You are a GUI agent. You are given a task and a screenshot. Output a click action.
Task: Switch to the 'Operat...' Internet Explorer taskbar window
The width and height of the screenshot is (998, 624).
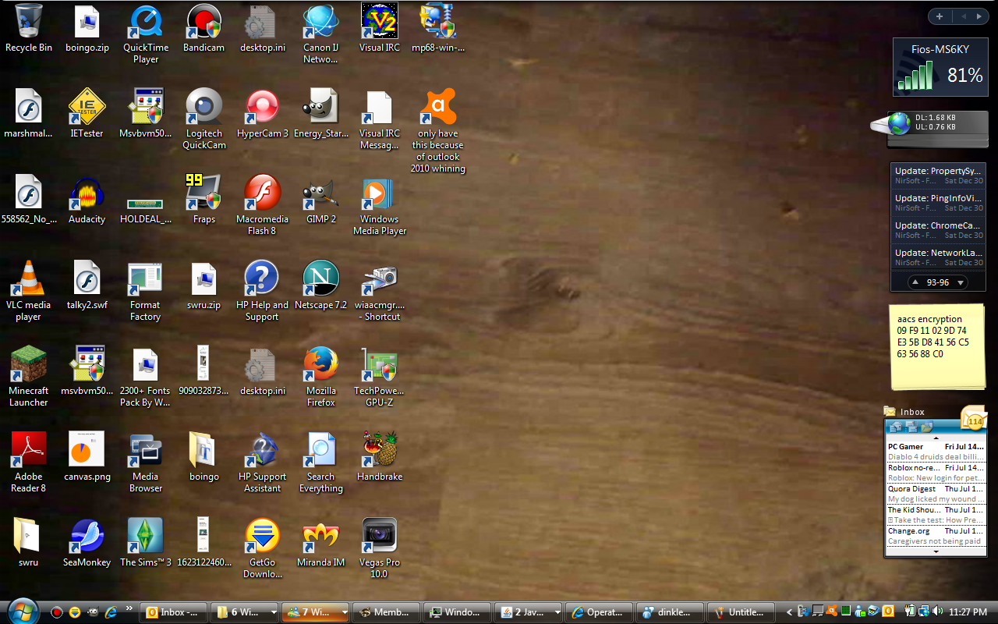point(599,612)
